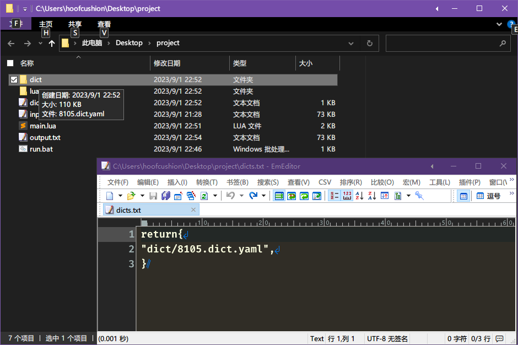Viewport: 518px width, 345px height.
Task: Open the CSV menu in EmEditor
Action: coord(325,182)
